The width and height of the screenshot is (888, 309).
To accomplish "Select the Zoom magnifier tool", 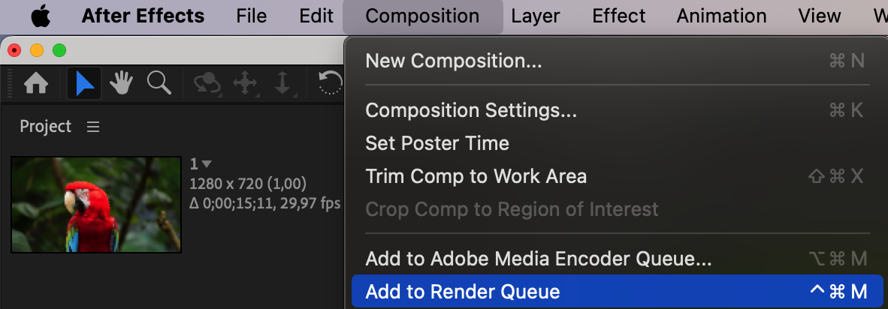I will point(159,83).
